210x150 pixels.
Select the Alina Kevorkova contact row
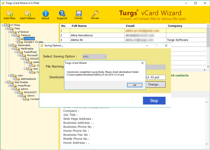(133, 35)
